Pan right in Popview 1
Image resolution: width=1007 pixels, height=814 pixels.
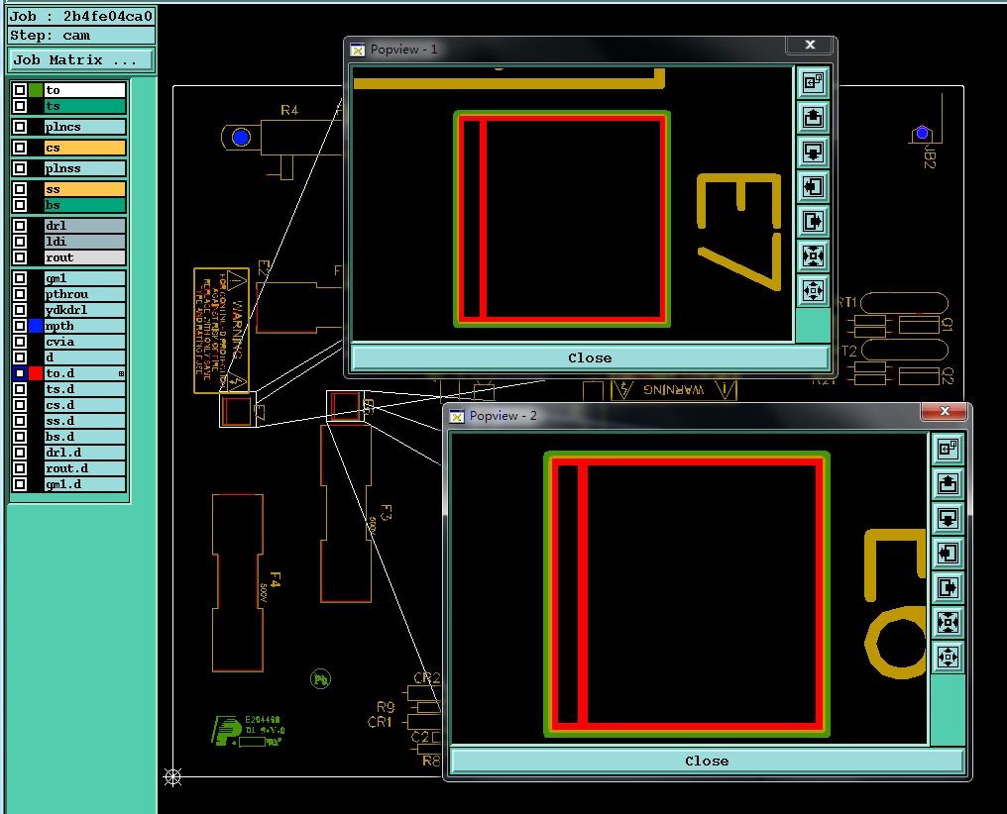(x=813, y=221)
